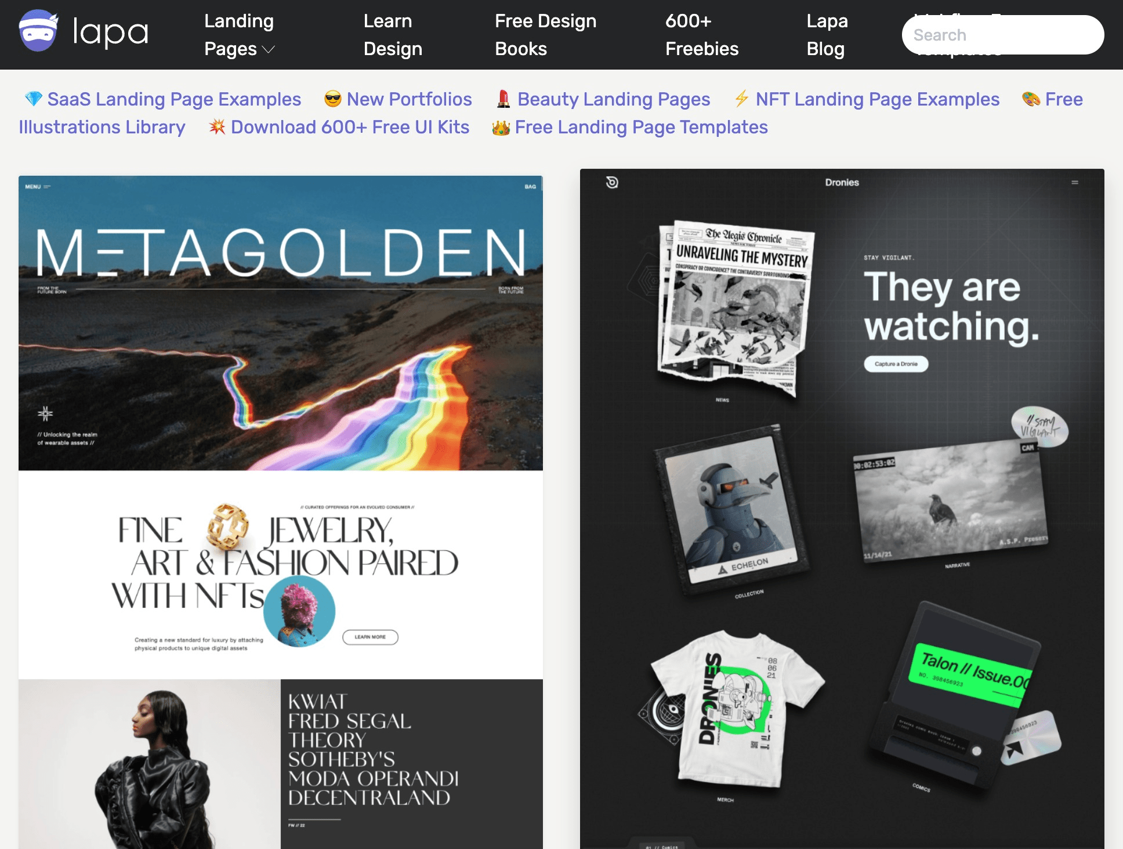Click the lightning NFT Landing Page Examples icon
This screenshot has width=1123, height=849.
[742, 99]
